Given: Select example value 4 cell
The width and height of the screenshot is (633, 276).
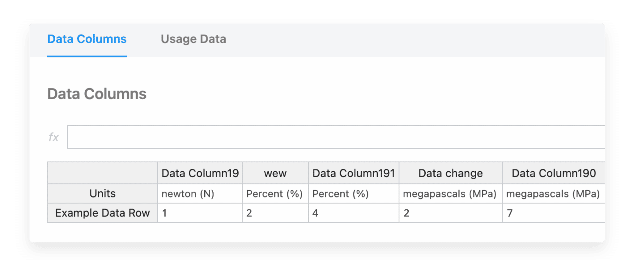Looking at the screenshot, I should 354,213.
